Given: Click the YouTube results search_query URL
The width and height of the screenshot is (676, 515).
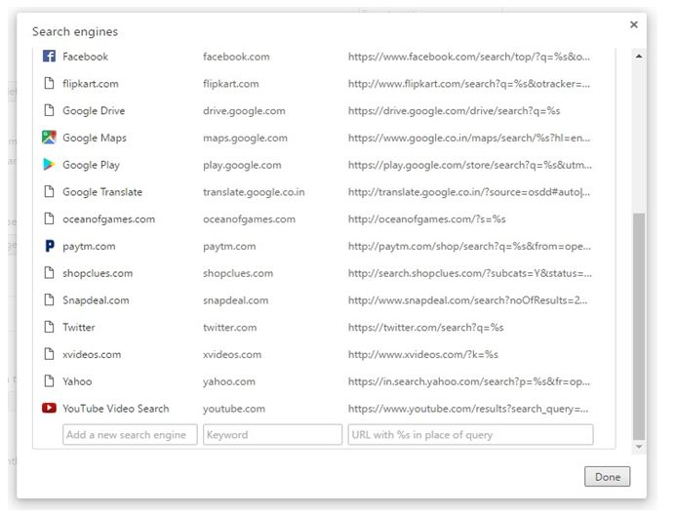Looking at the screenshot, I should click(468, 409).
